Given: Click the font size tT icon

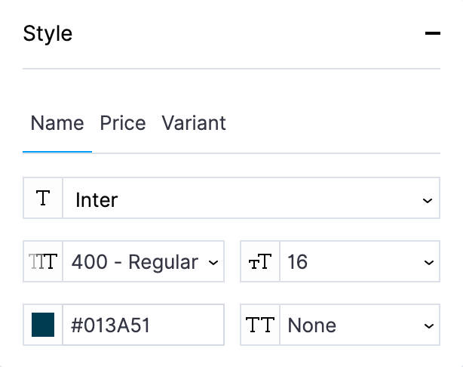Looking at the screenshot, I should (x=260, y=263).
